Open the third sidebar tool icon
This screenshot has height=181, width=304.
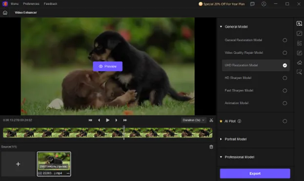pos(299,43)
